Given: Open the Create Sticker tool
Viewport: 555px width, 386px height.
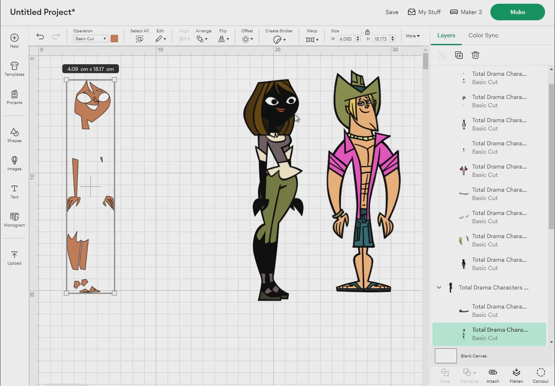Looking at the screenshot, I should tap(279, 39).
